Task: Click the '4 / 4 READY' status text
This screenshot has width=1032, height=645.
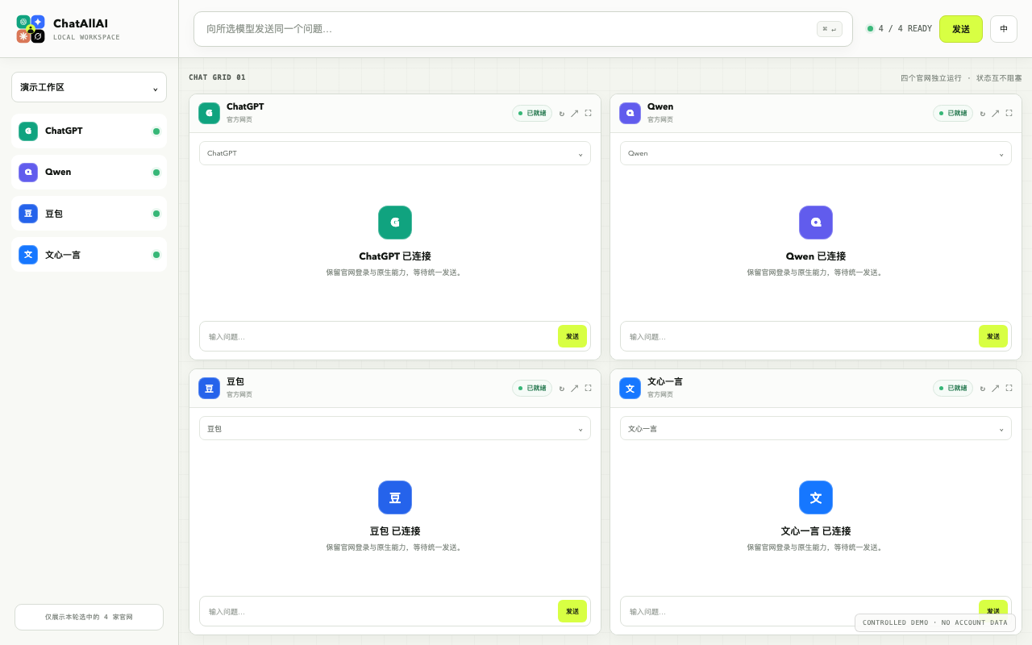Action: (x=905, y=29)
